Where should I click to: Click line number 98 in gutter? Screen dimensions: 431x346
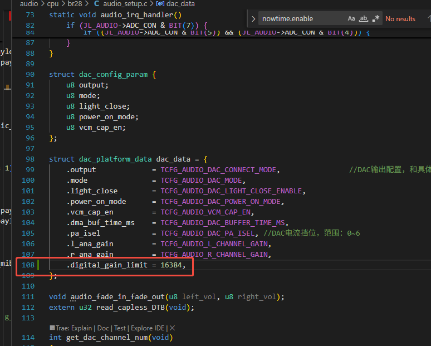[x=30, y=159]
